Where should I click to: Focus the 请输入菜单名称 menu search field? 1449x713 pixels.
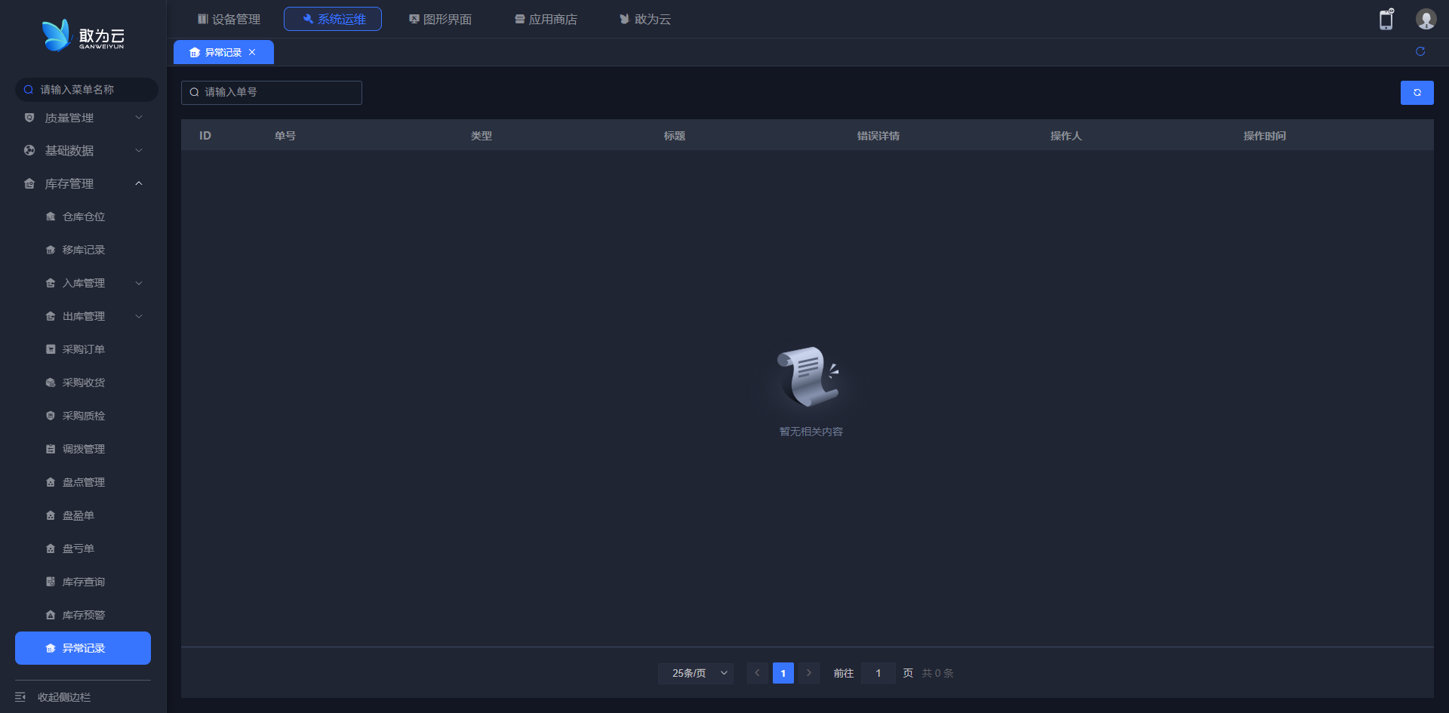coord(87,90)
